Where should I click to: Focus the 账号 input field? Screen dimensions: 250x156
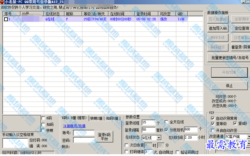(x=84, y=133)
